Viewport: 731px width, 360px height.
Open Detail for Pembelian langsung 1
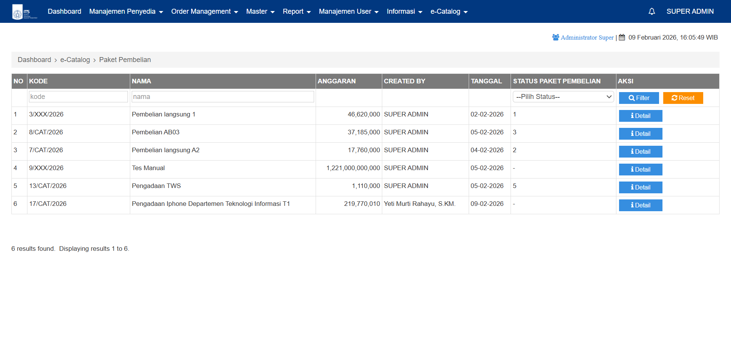pyautogui.click(x=640, y=116)
